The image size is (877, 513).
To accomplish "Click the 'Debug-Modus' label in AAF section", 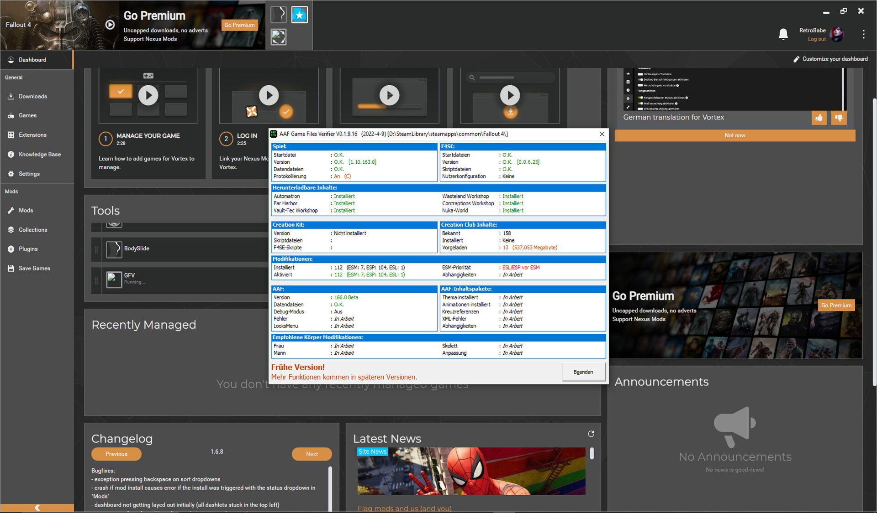I will [x=289, y=312].
